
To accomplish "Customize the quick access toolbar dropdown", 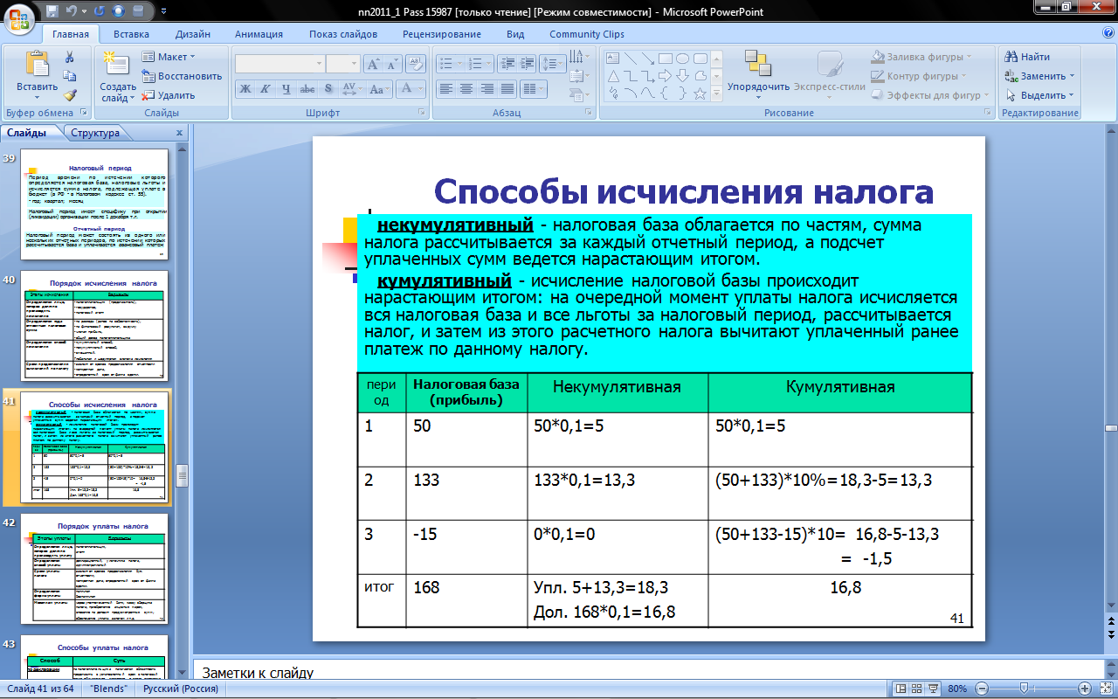I will [x=164, y=11].
